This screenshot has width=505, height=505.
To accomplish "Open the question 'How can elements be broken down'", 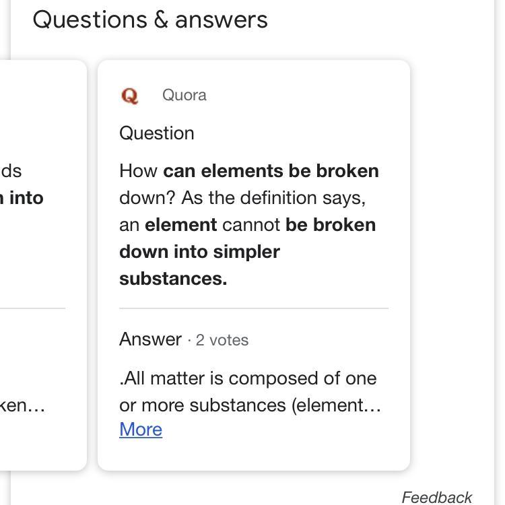I will click(249, 171).
